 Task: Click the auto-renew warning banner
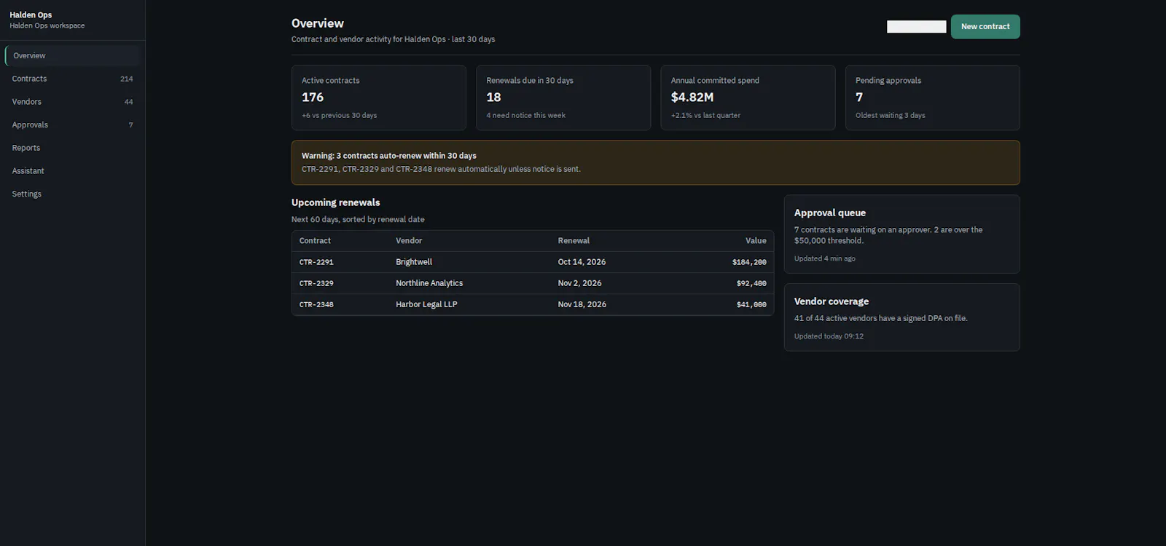(x=656, y=162)
